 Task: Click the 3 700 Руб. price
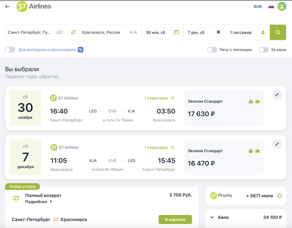[x=181, y=195]
